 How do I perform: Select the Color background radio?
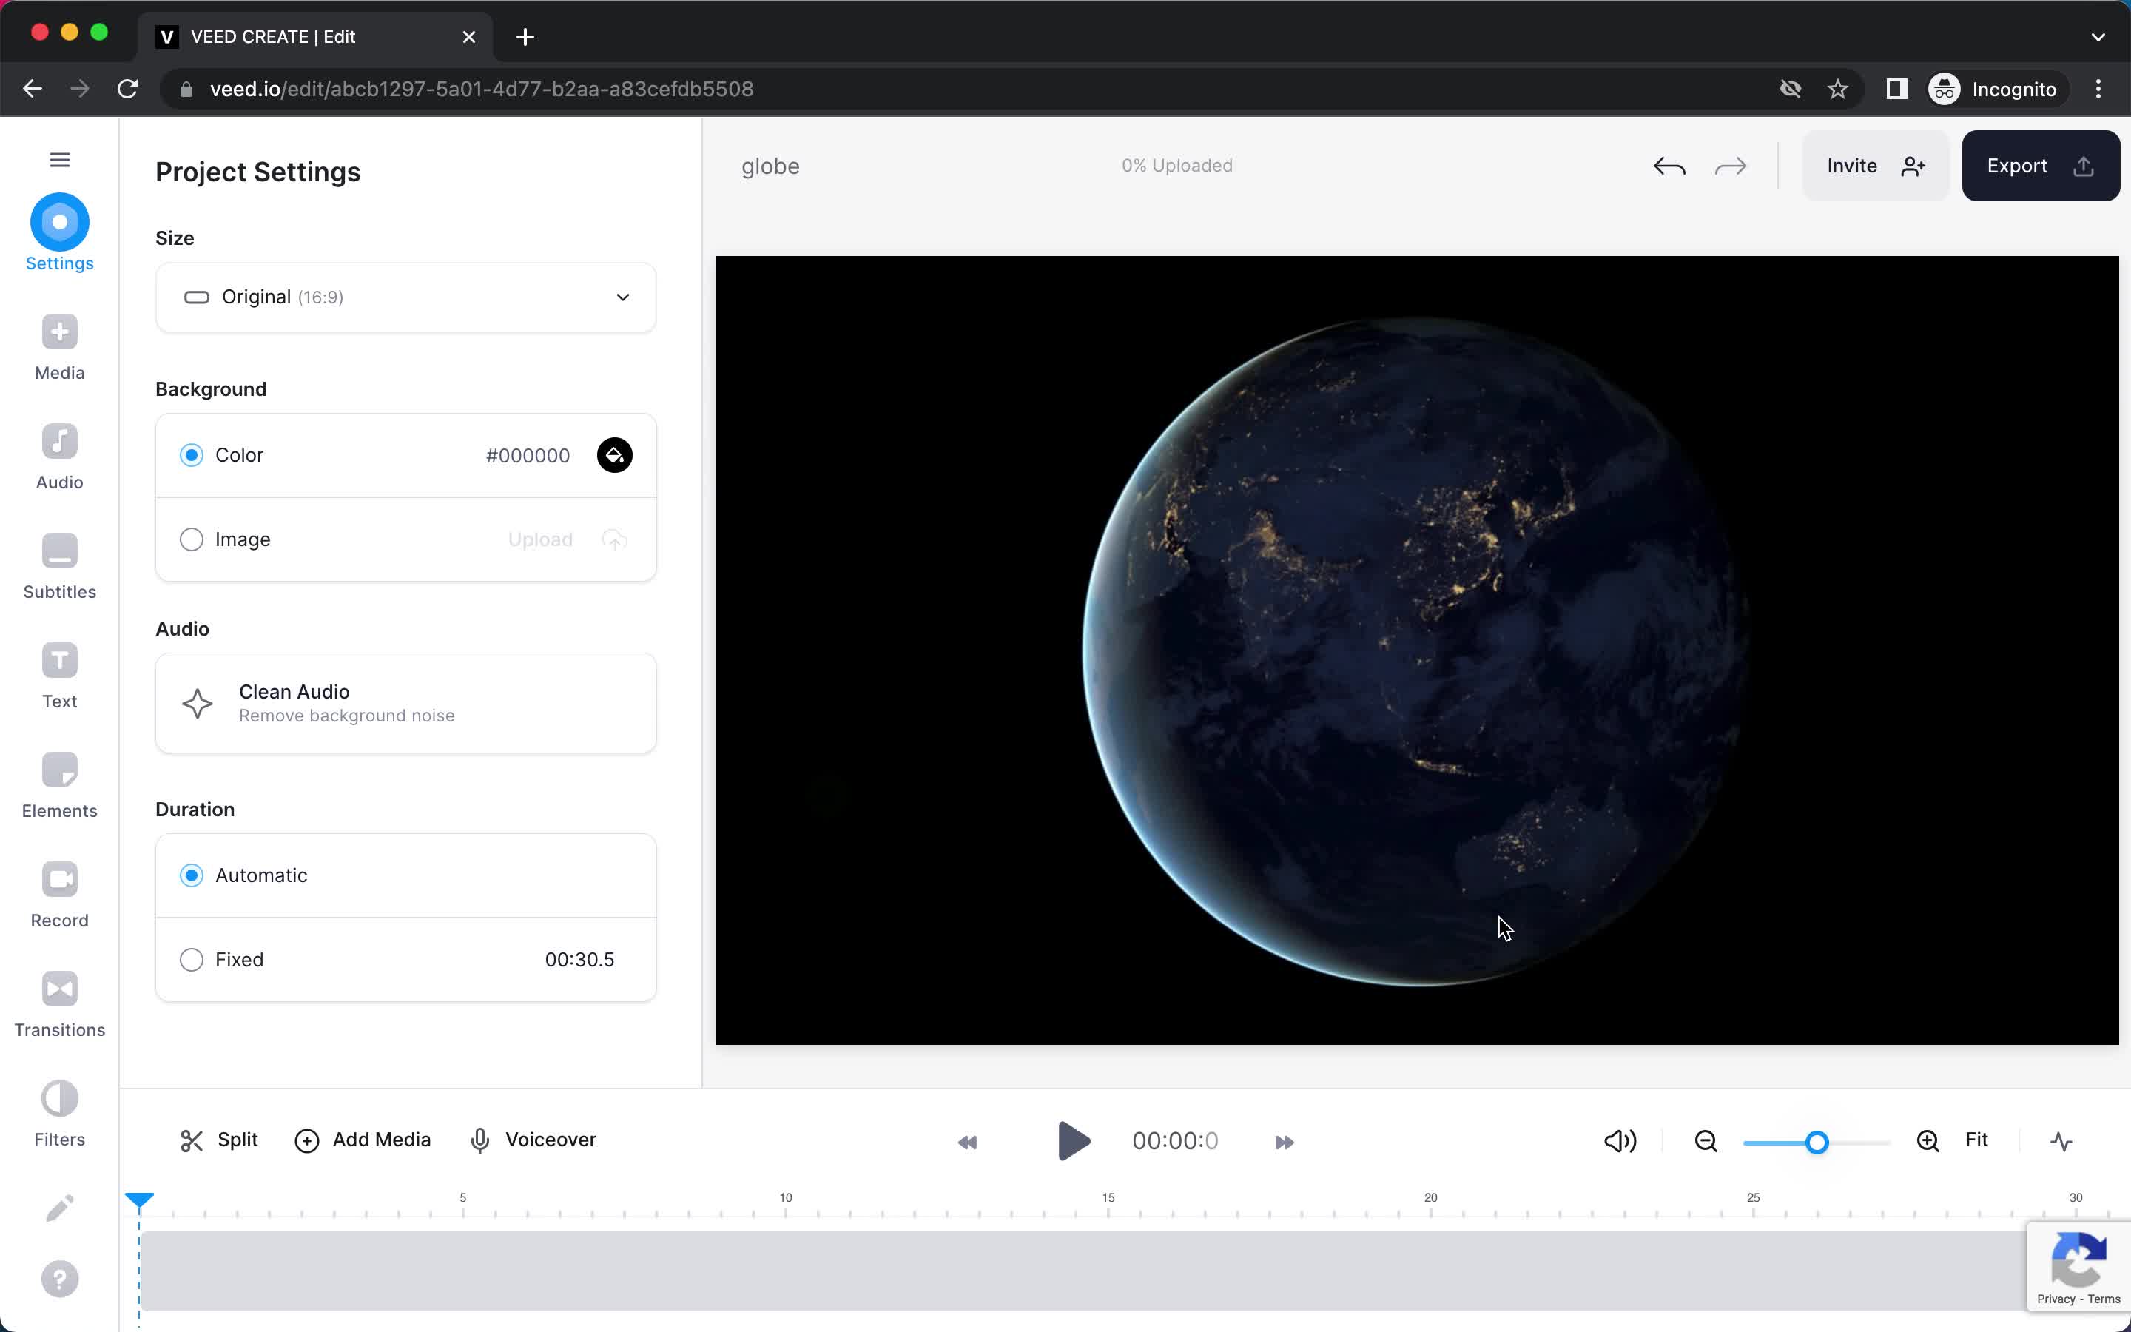(191, 454)
